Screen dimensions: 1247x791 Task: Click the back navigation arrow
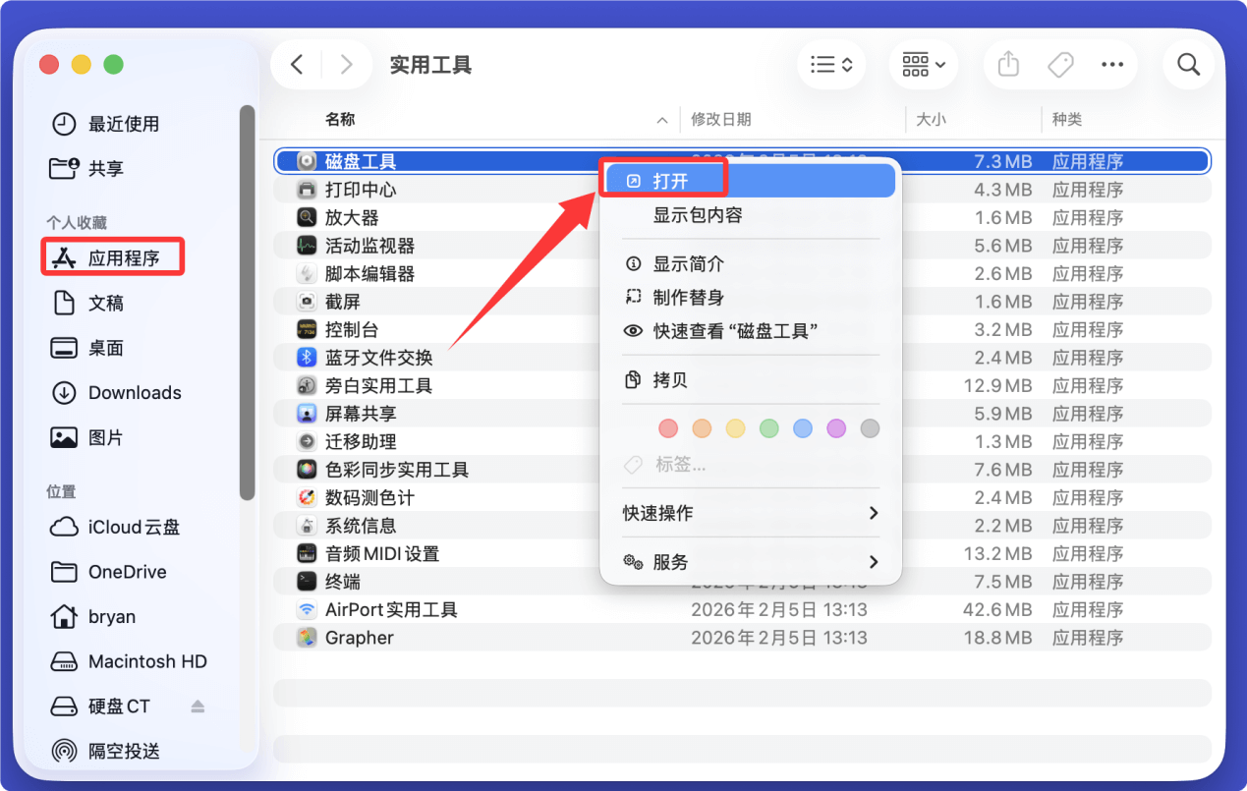(297, 64)
